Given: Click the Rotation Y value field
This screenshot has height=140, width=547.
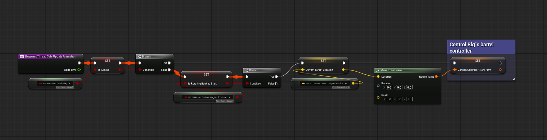Looking at the screenshot, I should (x=399, y=87).
